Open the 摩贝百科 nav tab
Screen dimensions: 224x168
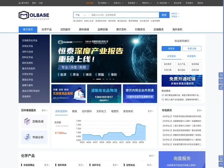tap(121, 30)
